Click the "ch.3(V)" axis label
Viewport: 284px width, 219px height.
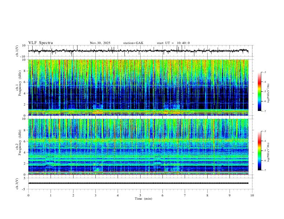pyautogui.click(x=17, y=184)
